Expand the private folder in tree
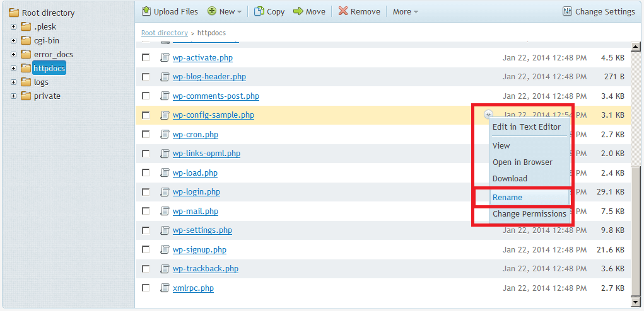Image resolution: width=644 pixels, height=311 pixels. [13, 96]
